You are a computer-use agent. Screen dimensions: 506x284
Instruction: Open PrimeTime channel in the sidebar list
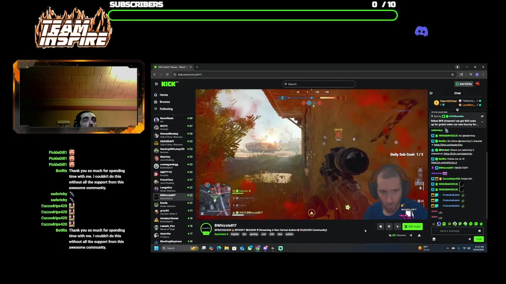pos(173,181)
